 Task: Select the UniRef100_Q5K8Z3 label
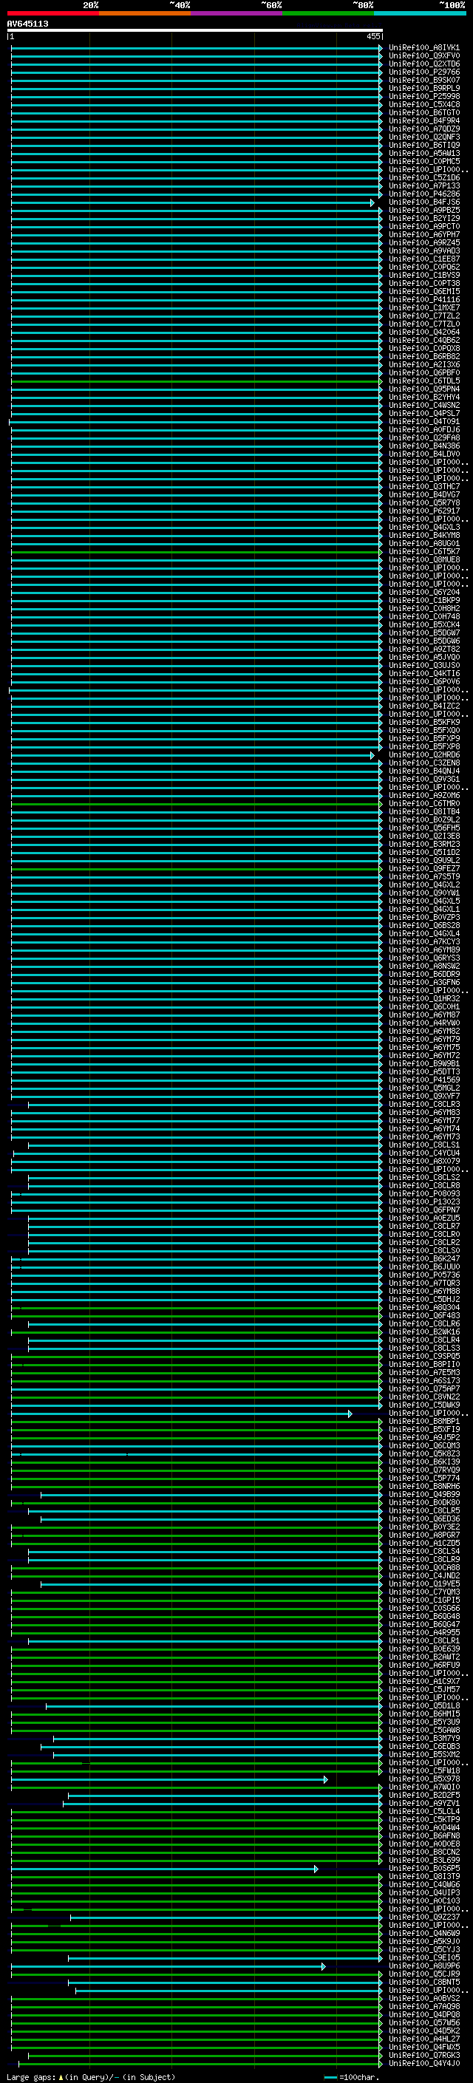(x=423, y=1454)
